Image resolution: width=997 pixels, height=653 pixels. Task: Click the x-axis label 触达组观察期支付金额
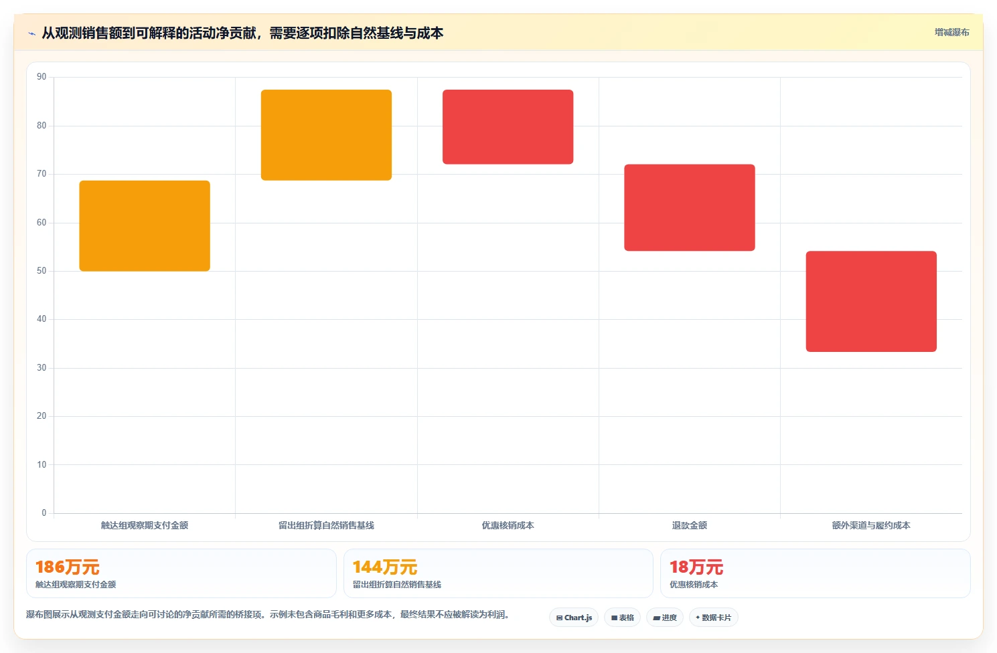point(145,525)
